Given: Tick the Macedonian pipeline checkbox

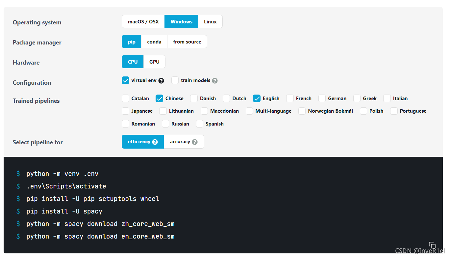Looking at the screenshot, I should pos(204,111).
